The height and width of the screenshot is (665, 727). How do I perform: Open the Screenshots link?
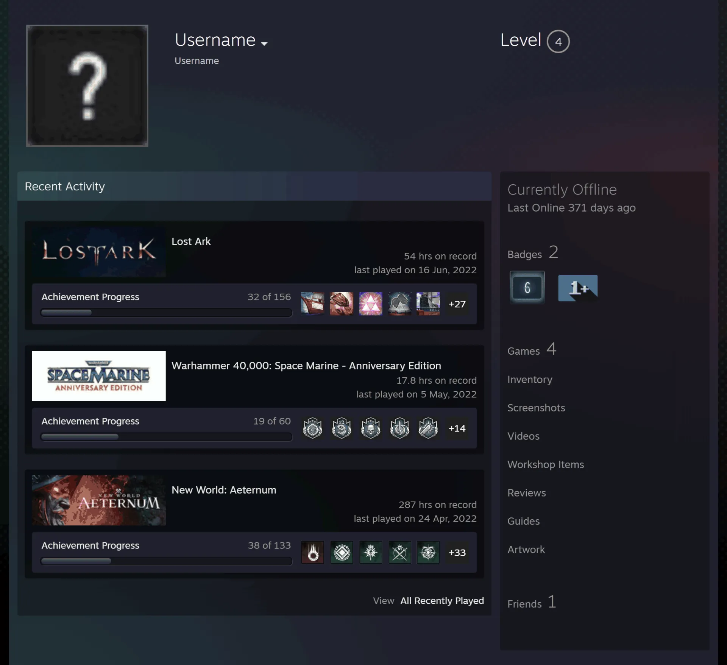pyautogui.click(x=536, y=408)
